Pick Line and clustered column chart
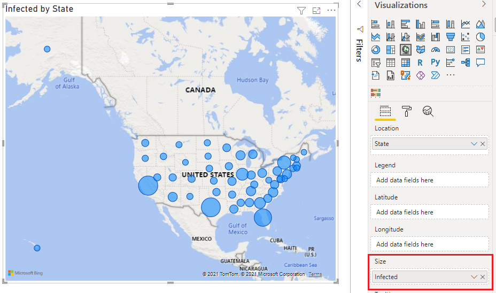Viewport: 496px width, 293px height. (406, 37)
